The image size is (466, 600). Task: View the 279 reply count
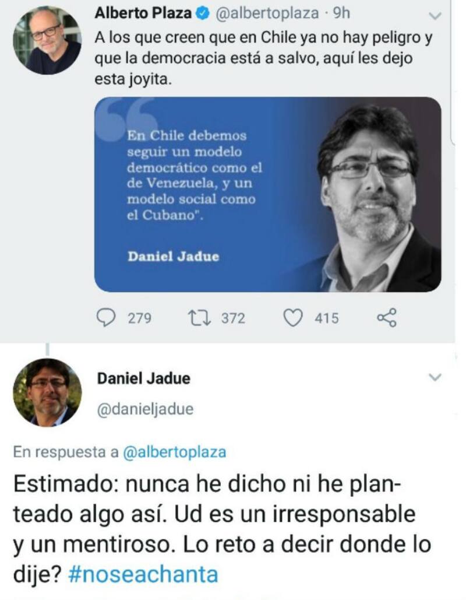[x=140, y=318]
